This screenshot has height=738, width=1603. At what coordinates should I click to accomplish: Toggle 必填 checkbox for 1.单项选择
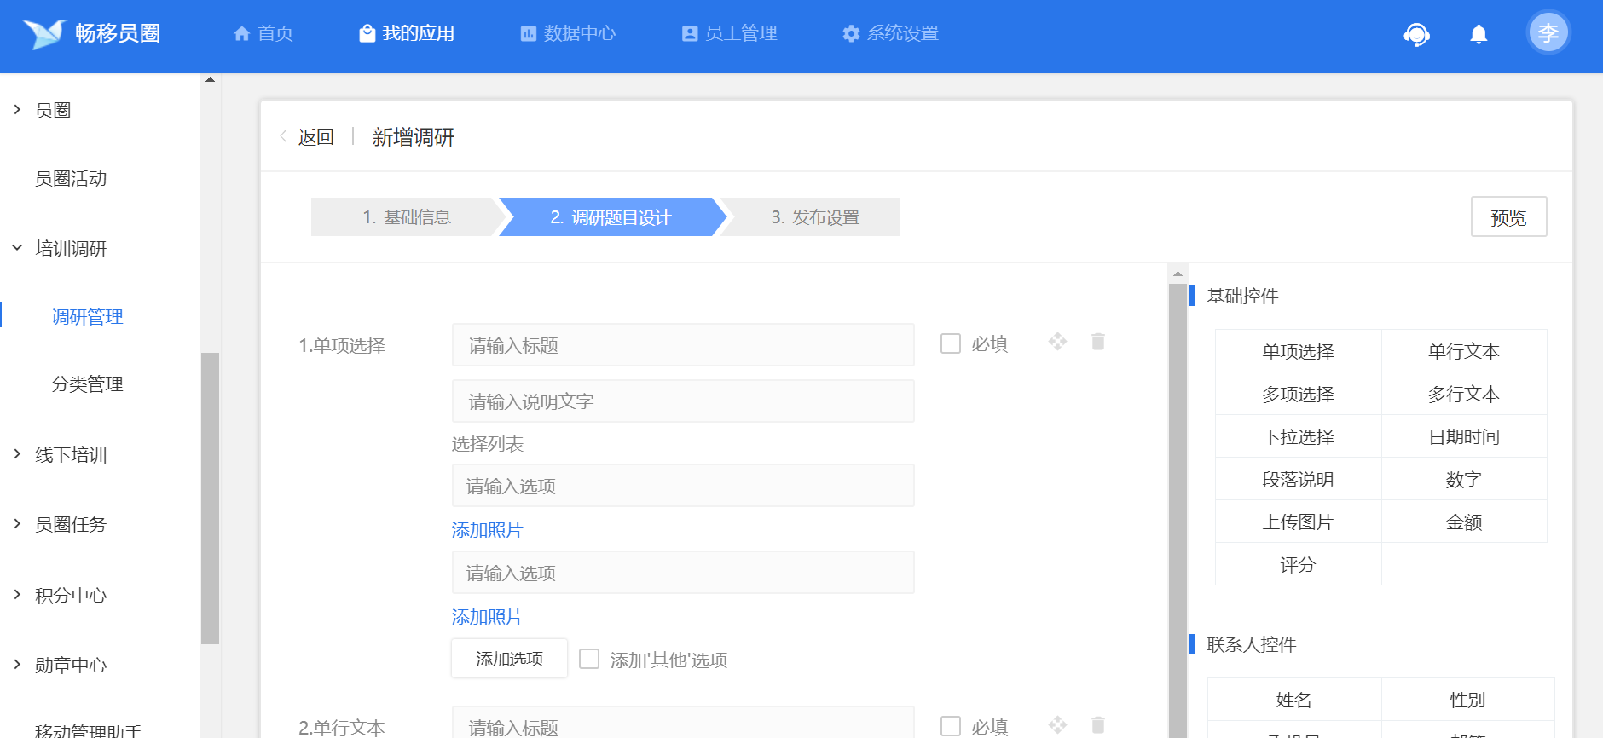[951, 343]
